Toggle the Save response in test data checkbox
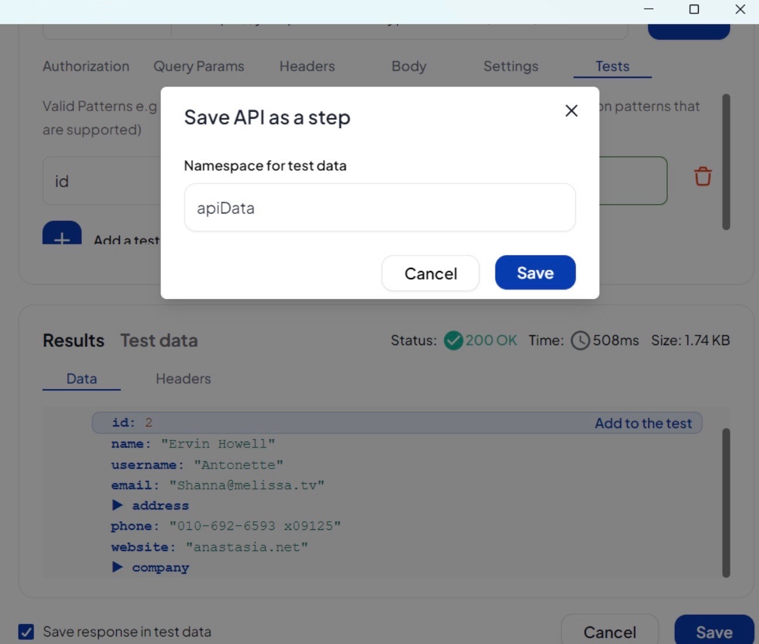 26,632
